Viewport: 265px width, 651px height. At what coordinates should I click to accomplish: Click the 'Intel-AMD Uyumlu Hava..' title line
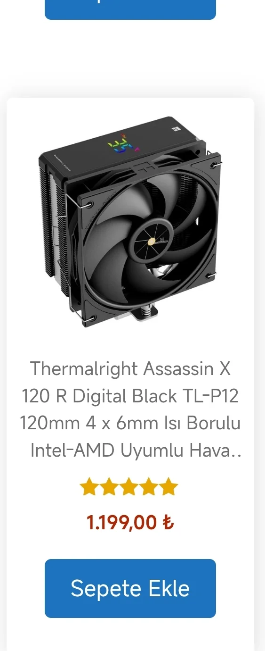pos(136,451)
